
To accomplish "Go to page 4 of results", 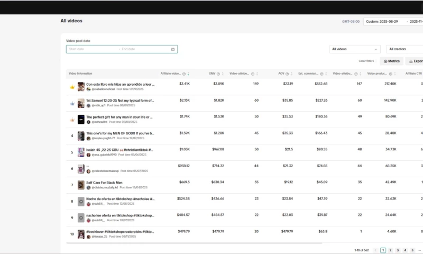I will (x=405, y=250).
